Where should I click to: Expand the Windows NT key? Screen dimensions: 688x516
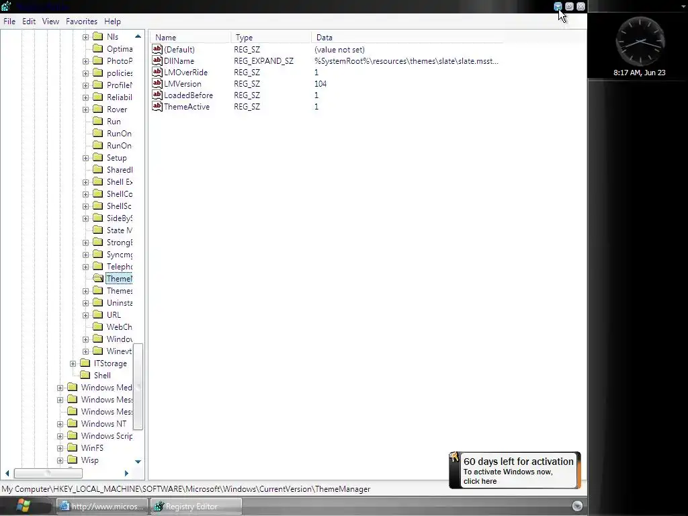pyautogui.click(x=60, y=424)
